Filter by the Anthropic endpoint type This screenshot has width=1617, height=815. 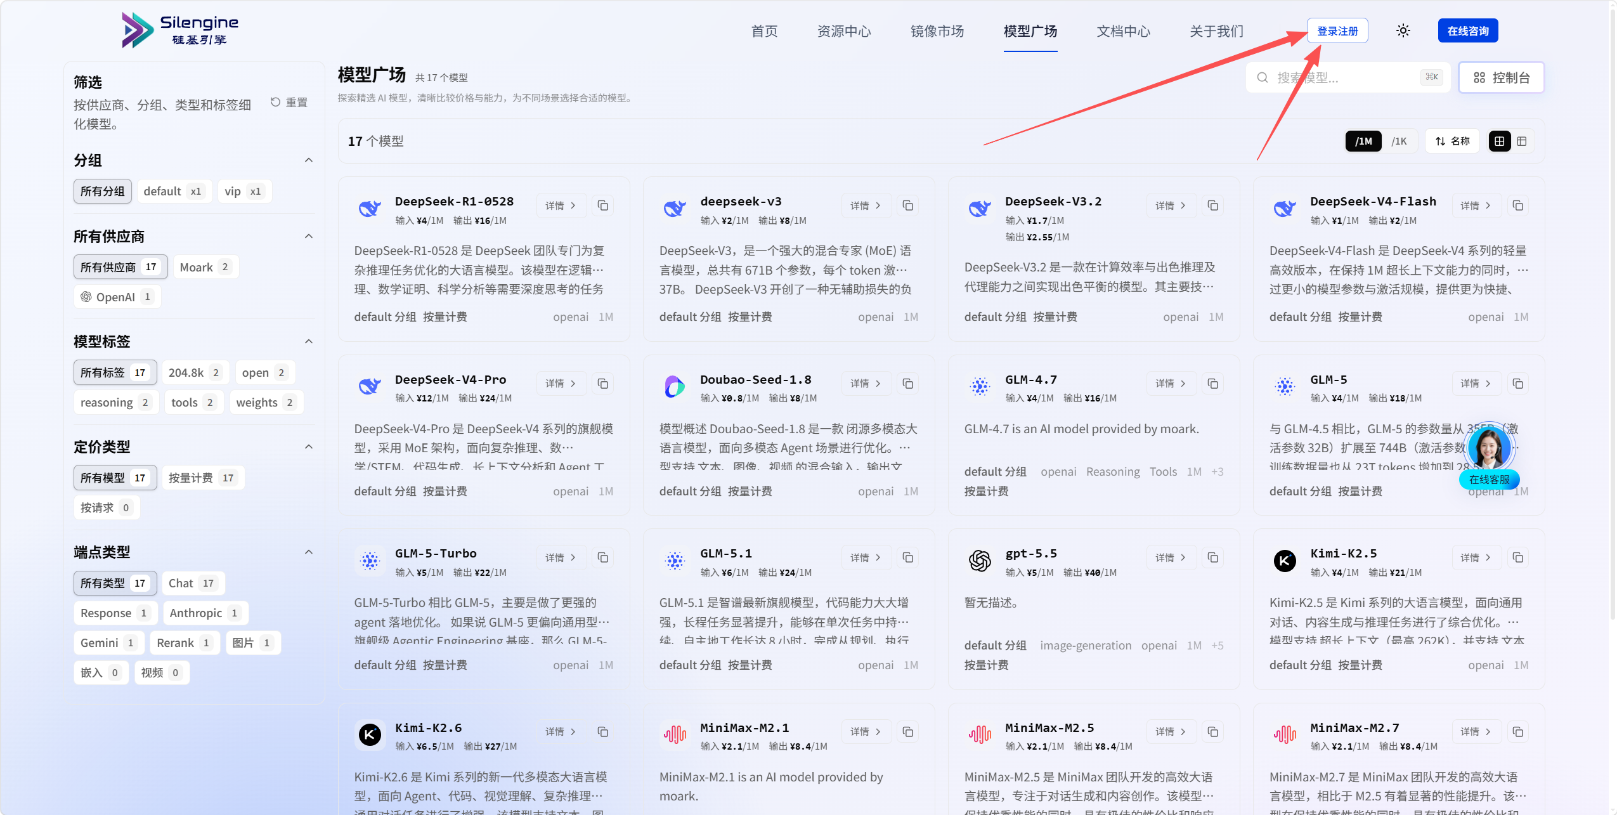point(205,613)
